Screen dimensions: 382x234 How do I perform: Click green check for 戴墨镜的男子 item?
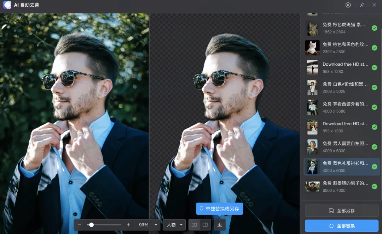click(x=375, y=186)
